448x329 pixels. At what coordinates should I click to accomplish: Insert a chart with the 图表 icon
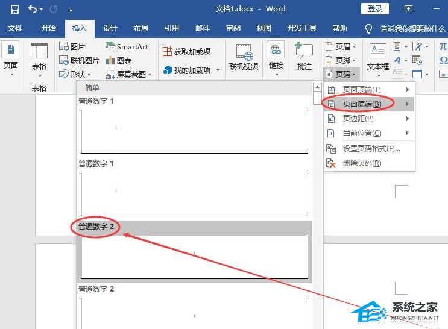[110, 60]
